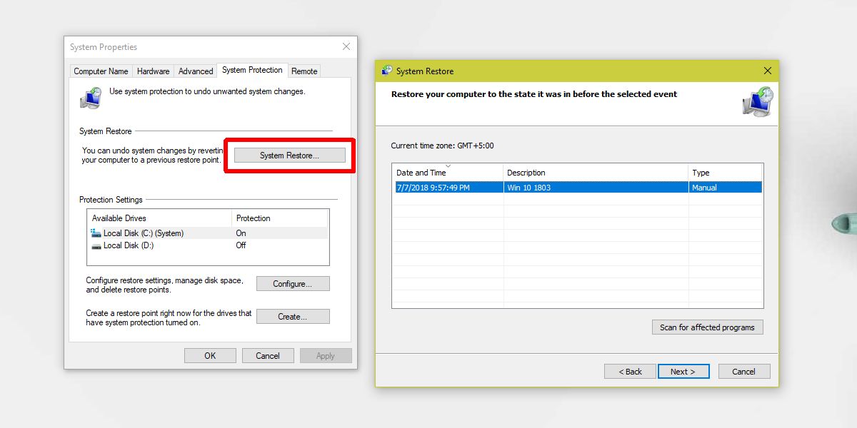Image resolution: width=857 pixels, height=428 pixels.
Task: Click the Off protection status for drive D
Action: tap(241, 245)
